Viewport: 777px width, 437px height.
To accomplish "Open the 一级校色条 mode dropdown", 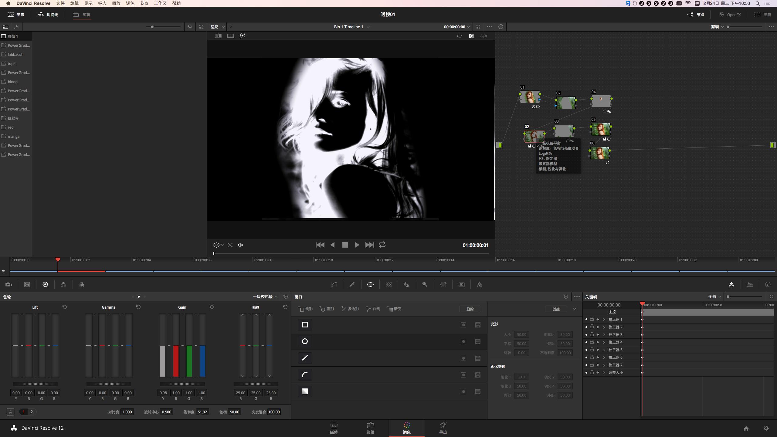I will tap(265, 296).
